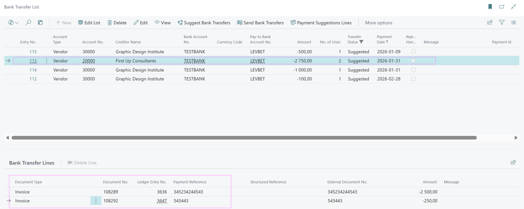Click share icon of Bank Transfer Lines

point(513,162)
